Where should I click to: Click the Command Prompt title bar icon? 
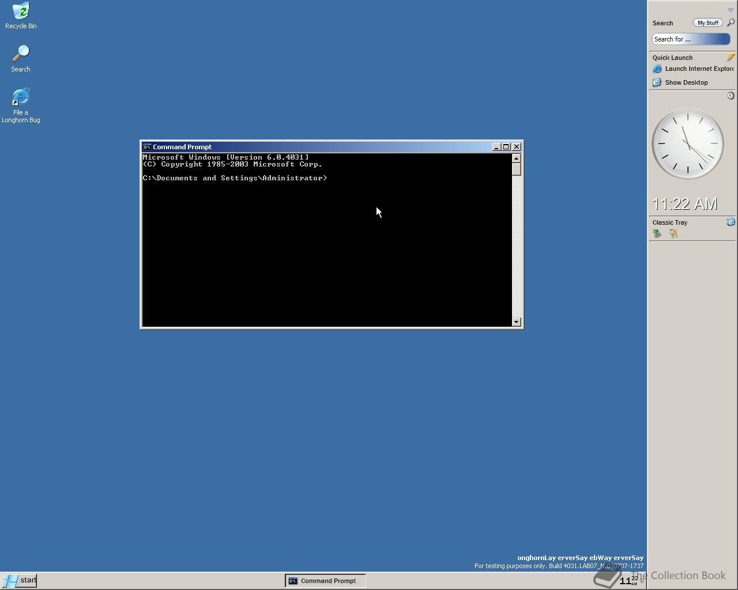[x=147, y=147]
